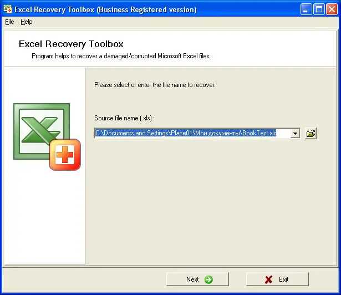341x295 pixels.
Task: Click the Next button
Action: [197, 279]
